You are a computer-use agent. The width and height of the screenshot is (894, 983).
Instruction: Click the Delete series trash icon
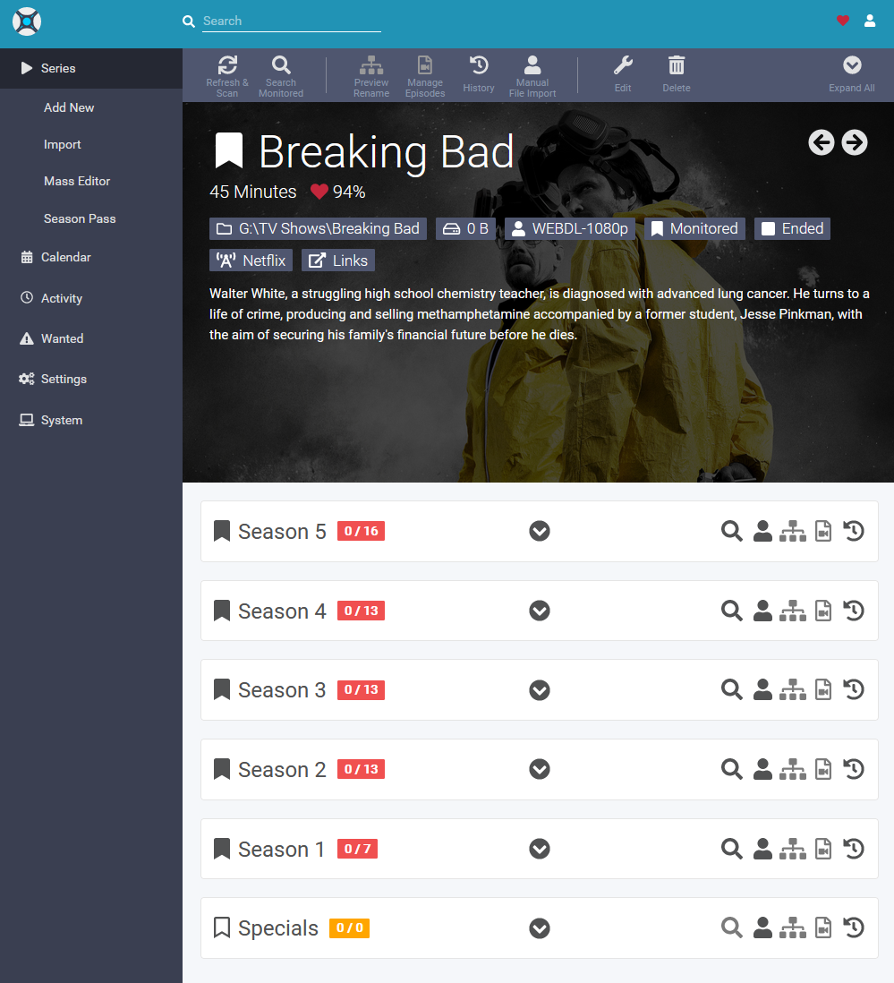676,72
